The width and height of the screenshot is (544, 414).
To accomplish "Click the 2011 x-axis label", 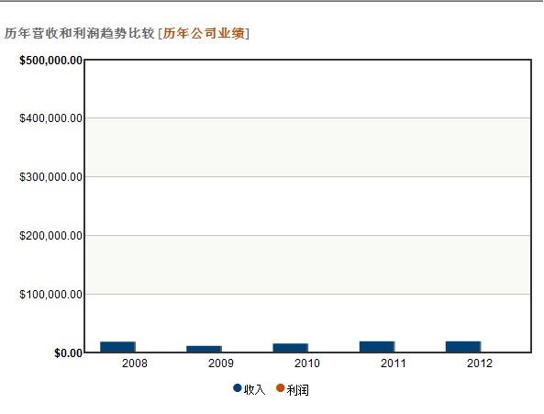I will coord(394,364).
